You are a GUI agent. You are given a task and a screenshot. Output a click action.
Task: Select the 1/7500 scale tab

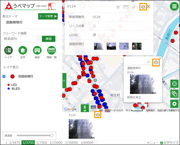click(x=42, y=143)
